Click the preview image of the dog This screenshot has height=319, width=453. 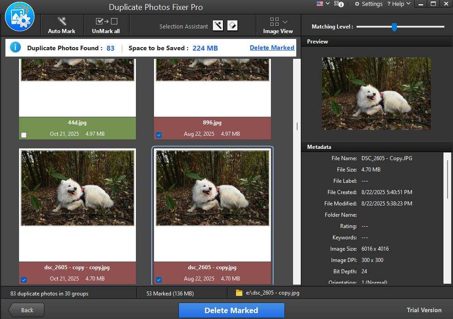376,94
